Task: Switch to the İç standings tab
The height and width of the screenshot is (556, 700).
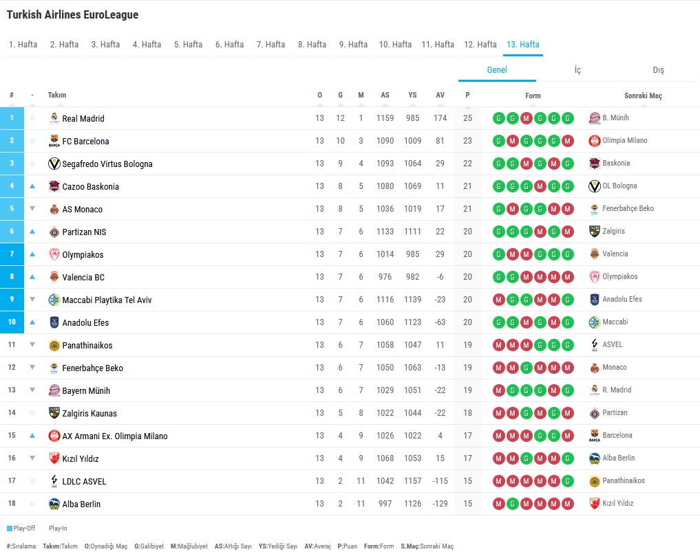Action: 577,70
